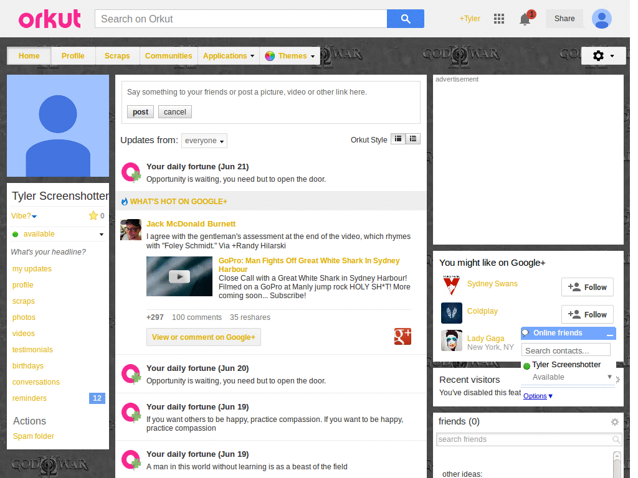Open my updates in sidebar
Screen dimensions: 638x478
[x=32, y=269]
